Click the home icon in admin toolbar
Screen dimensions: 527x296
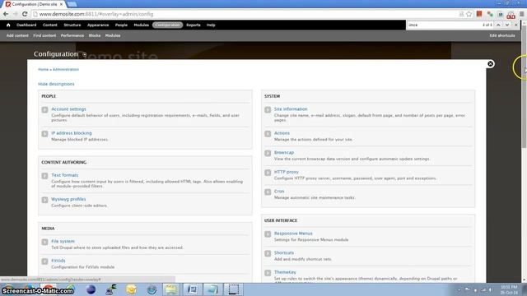pyautogui.click(x=8, y=25)
